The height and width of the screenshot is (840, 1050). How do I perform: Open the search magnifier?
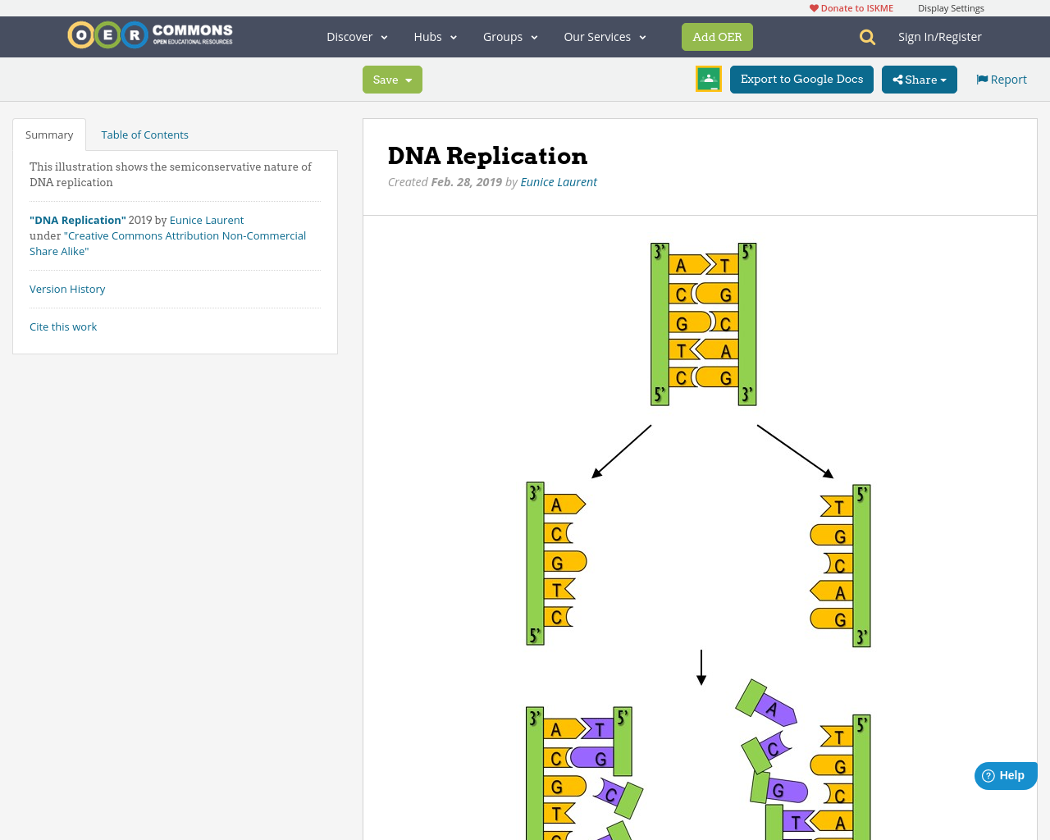[x=865, y=36]
